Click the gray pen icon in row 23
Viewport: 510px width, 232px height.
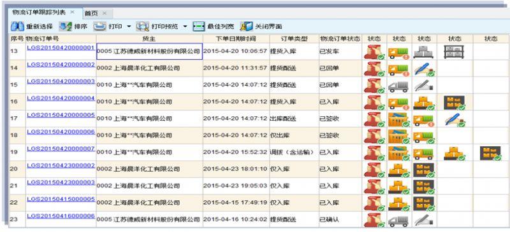pos(424,221)
